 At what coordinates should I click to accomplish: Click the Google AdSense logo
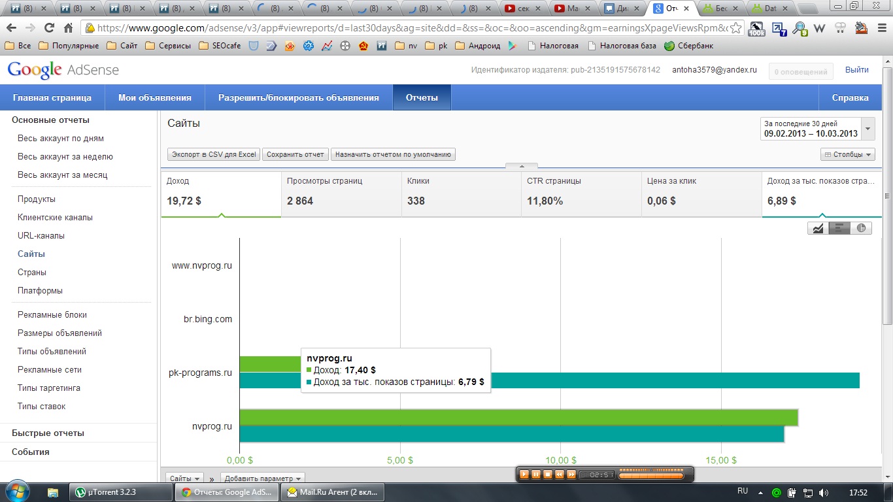(63, 70)
